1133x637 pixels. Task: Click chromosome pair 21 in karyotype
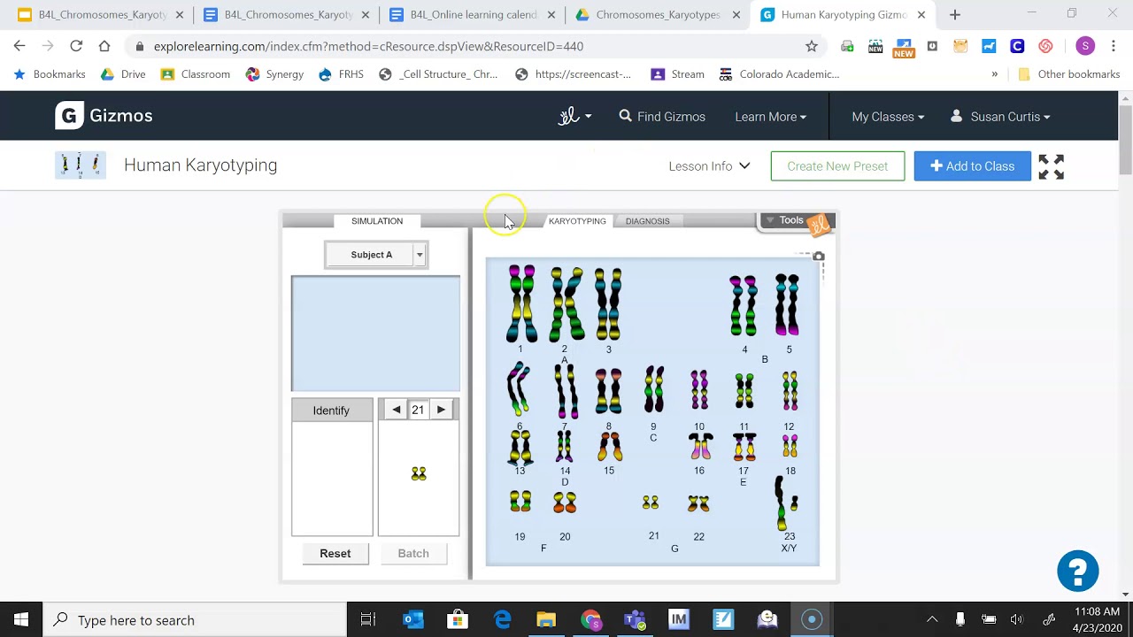[x=651, y=503]
